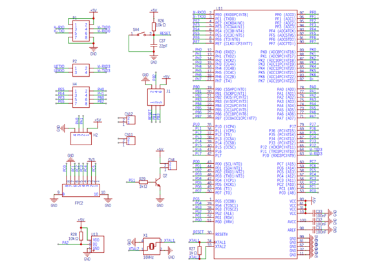The image size is (391, 271).
Task: Click the PF7 (ADC7TDI) pin label
Action: pos(282,43)
